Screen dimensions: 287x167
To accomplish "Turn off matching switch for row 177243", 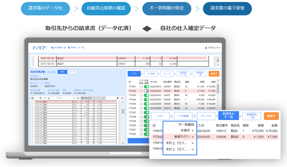I will (147, 95).
